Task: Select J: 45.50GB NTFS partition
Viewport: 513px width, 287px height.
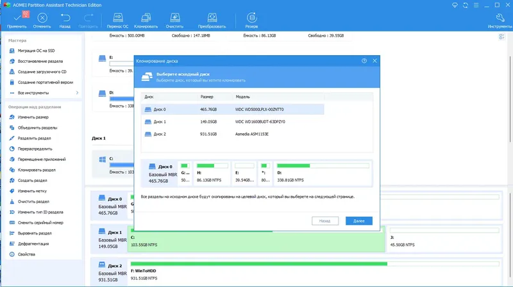Action: click(x=444, y=241)
